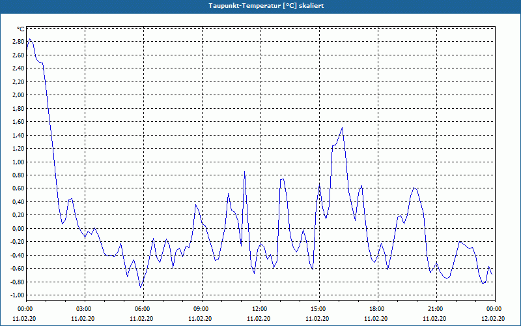This screenshot has width=521, height=326.
Task: Pick the '2,00' y-axis label
Action: (19, 95)
